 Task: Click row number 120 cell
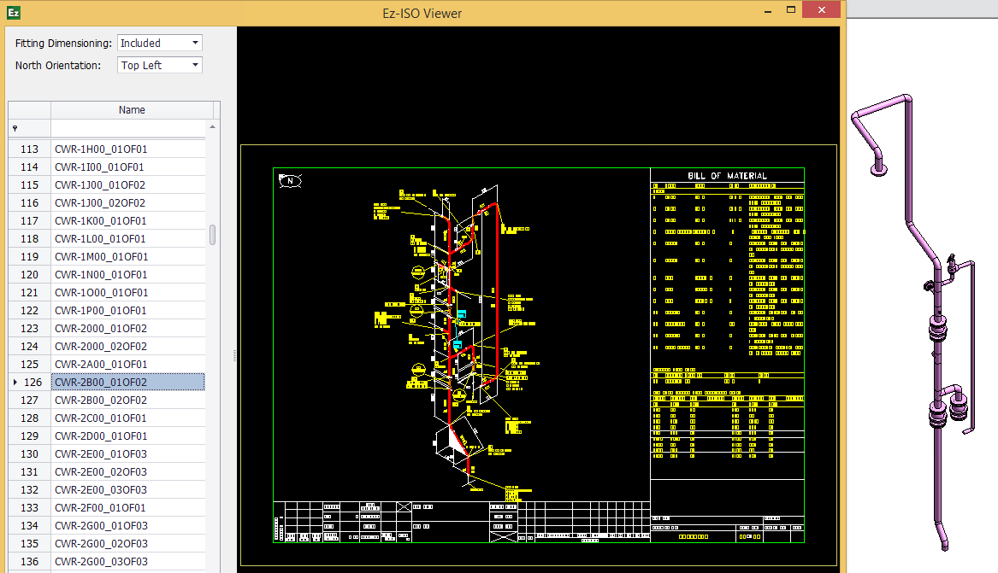[x=29, y=274]
